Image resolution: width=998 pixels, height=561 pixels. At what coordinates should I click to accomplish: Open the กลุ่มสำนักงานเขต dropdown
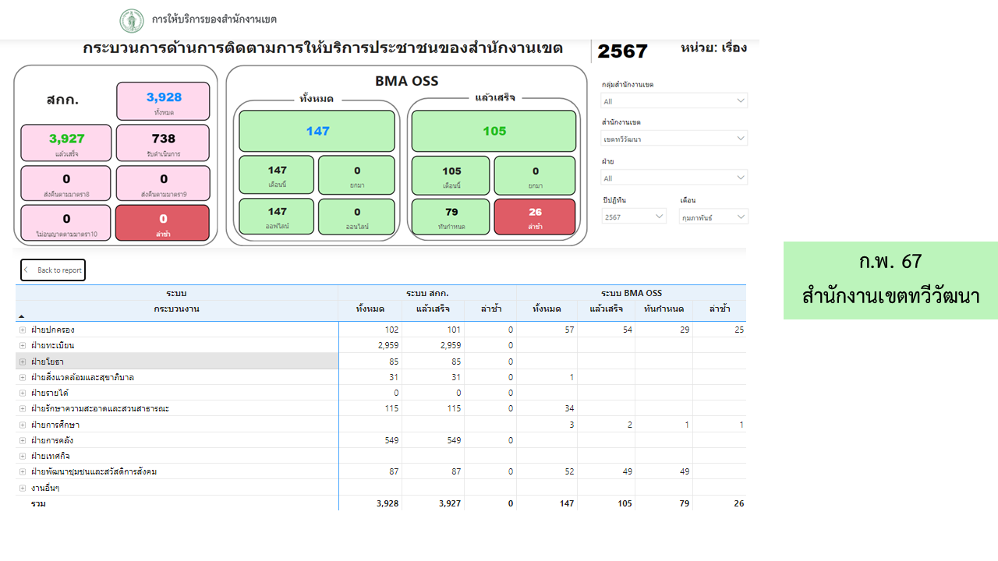pos(674,101)
